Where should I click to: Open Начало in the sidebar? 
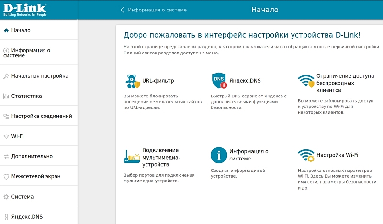coord(21,30)
